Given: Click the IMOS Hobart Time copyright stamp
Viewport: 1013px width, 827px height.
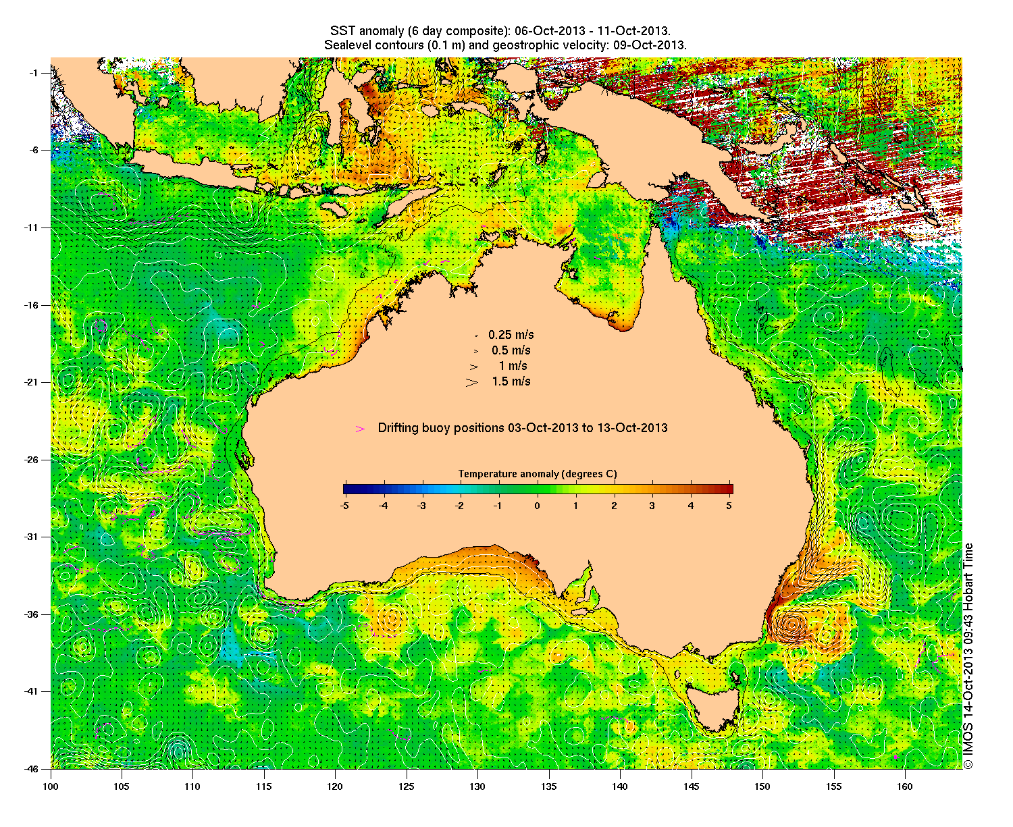Looking at the screenshot, I should pyautogui.click(x=968, y=656).
